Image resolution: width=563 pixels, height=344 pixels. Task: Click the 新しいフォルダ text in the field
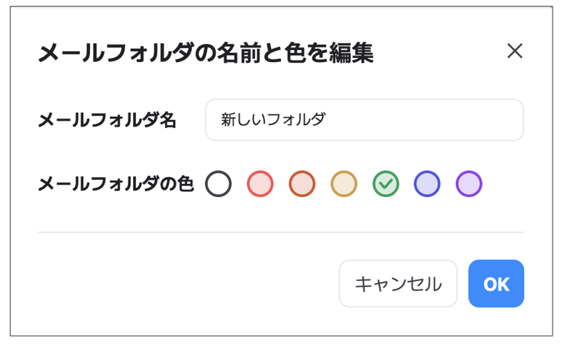274,120
